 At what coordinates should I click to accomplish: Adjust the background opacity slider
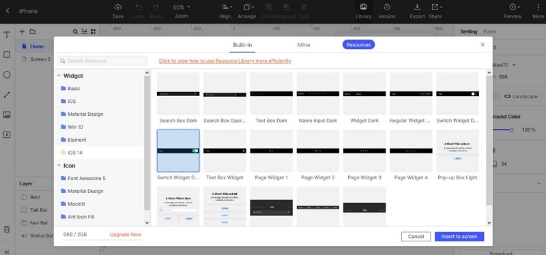click(x=511, y=130)
